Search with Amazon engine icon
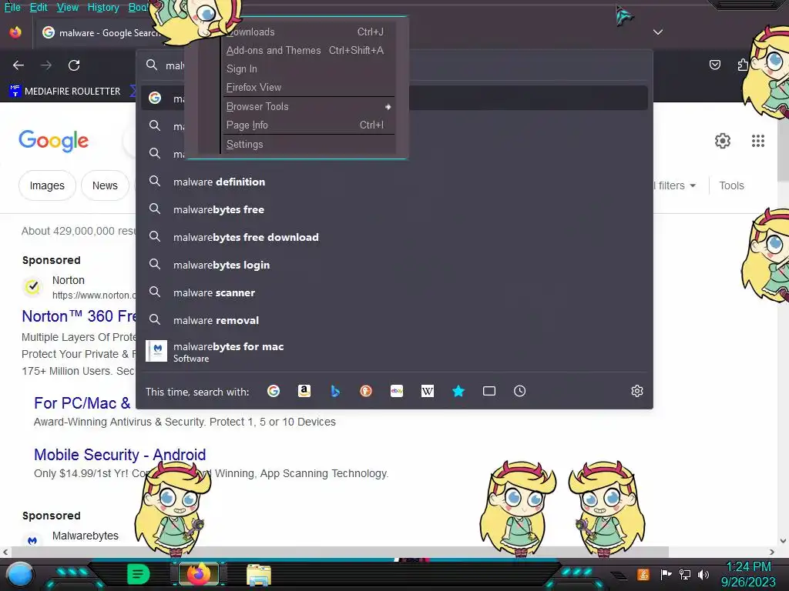Screen dimensions: 789x591 coord(304,391)
